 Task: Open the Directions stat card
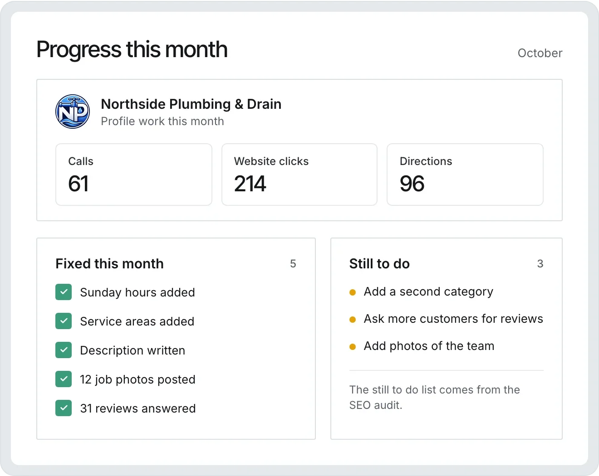click(465, 175)
